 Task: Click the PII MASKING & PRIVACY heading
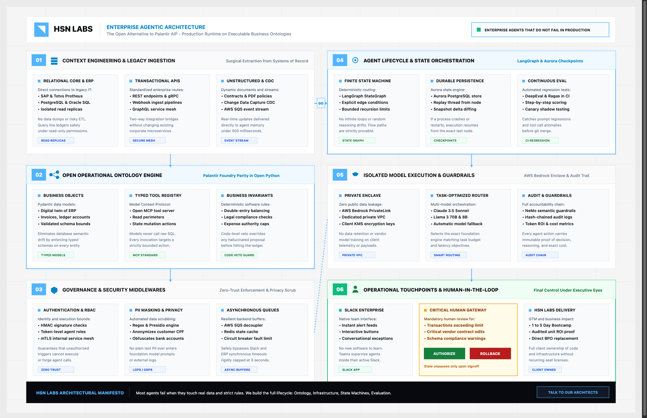click(x=159, y=310)
